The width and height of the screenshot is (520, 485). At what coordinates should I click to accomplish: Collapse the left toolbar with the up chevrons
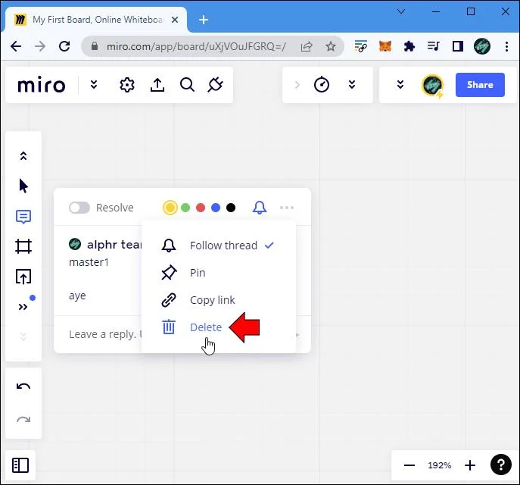[x=23, y=156]
